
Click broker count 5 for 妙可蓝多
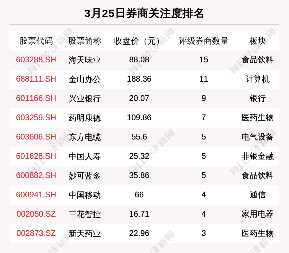(204, 175)
